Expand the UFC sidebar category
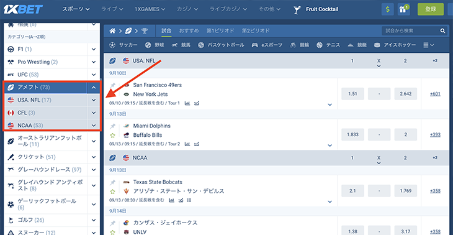 94,75
